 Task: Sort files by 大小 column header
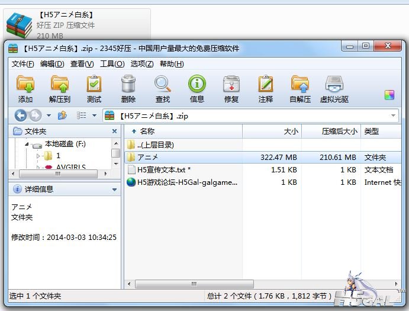[x=291, y=131]
